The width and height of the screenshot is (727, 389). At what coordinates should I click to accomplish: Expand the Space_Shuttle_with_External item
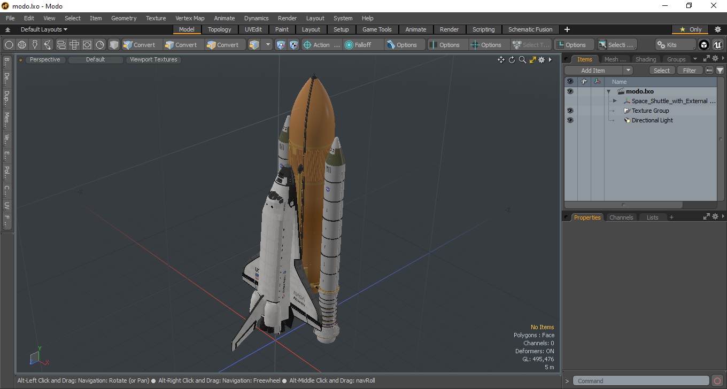point(615,101)
